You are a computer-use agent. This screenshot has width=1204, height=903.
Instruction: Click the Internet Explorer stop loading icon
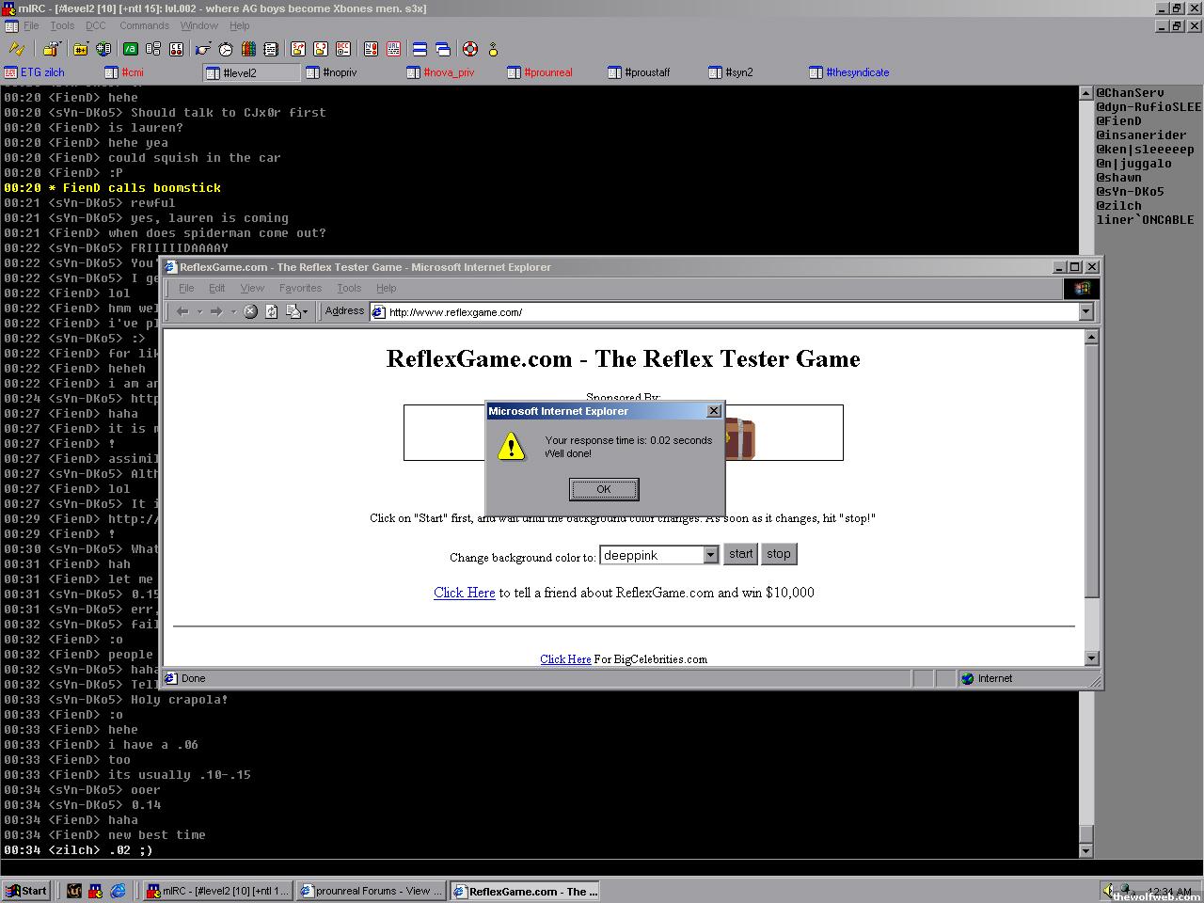(x=250, y=311)
